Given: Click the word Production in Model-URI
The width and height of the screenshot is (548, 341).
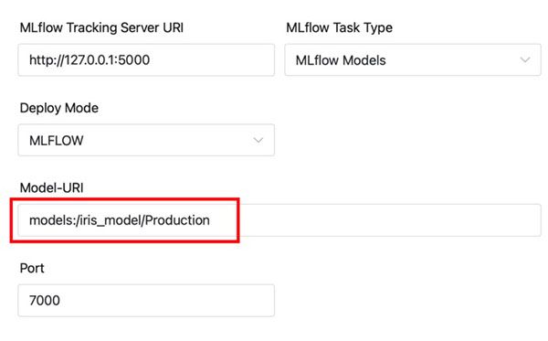Looking at the screenshot, I should 177,220.
